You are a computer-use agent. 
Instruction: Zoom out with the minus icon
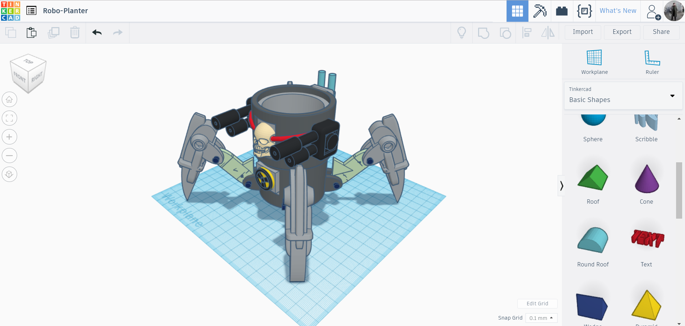[10, 156]
